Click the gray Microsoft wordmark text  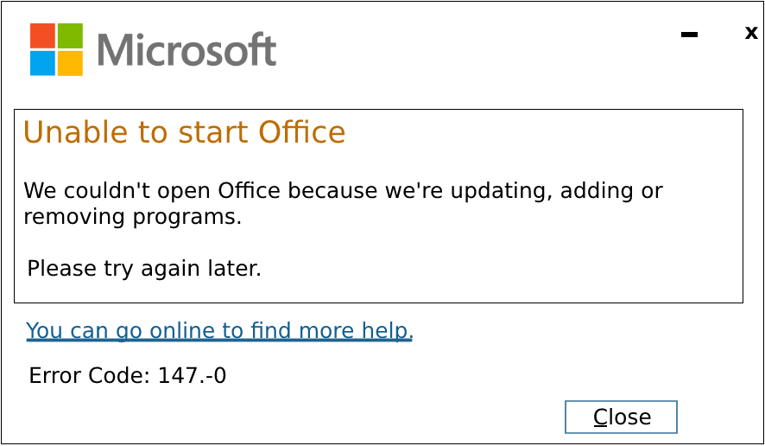(x=187, y=49)
